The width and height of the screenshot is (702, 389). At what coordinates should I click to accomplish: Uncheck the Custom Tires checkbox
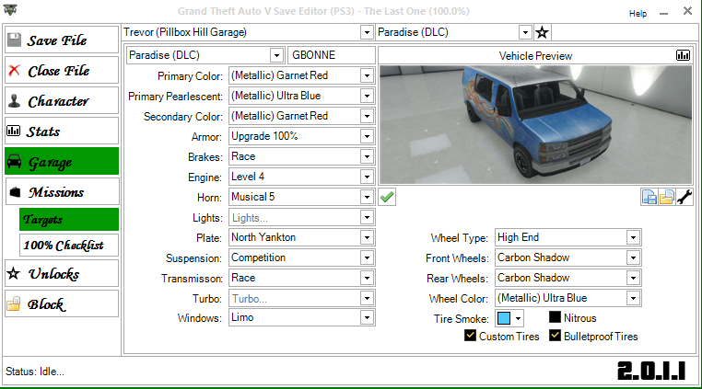click(x=470, y=336)
